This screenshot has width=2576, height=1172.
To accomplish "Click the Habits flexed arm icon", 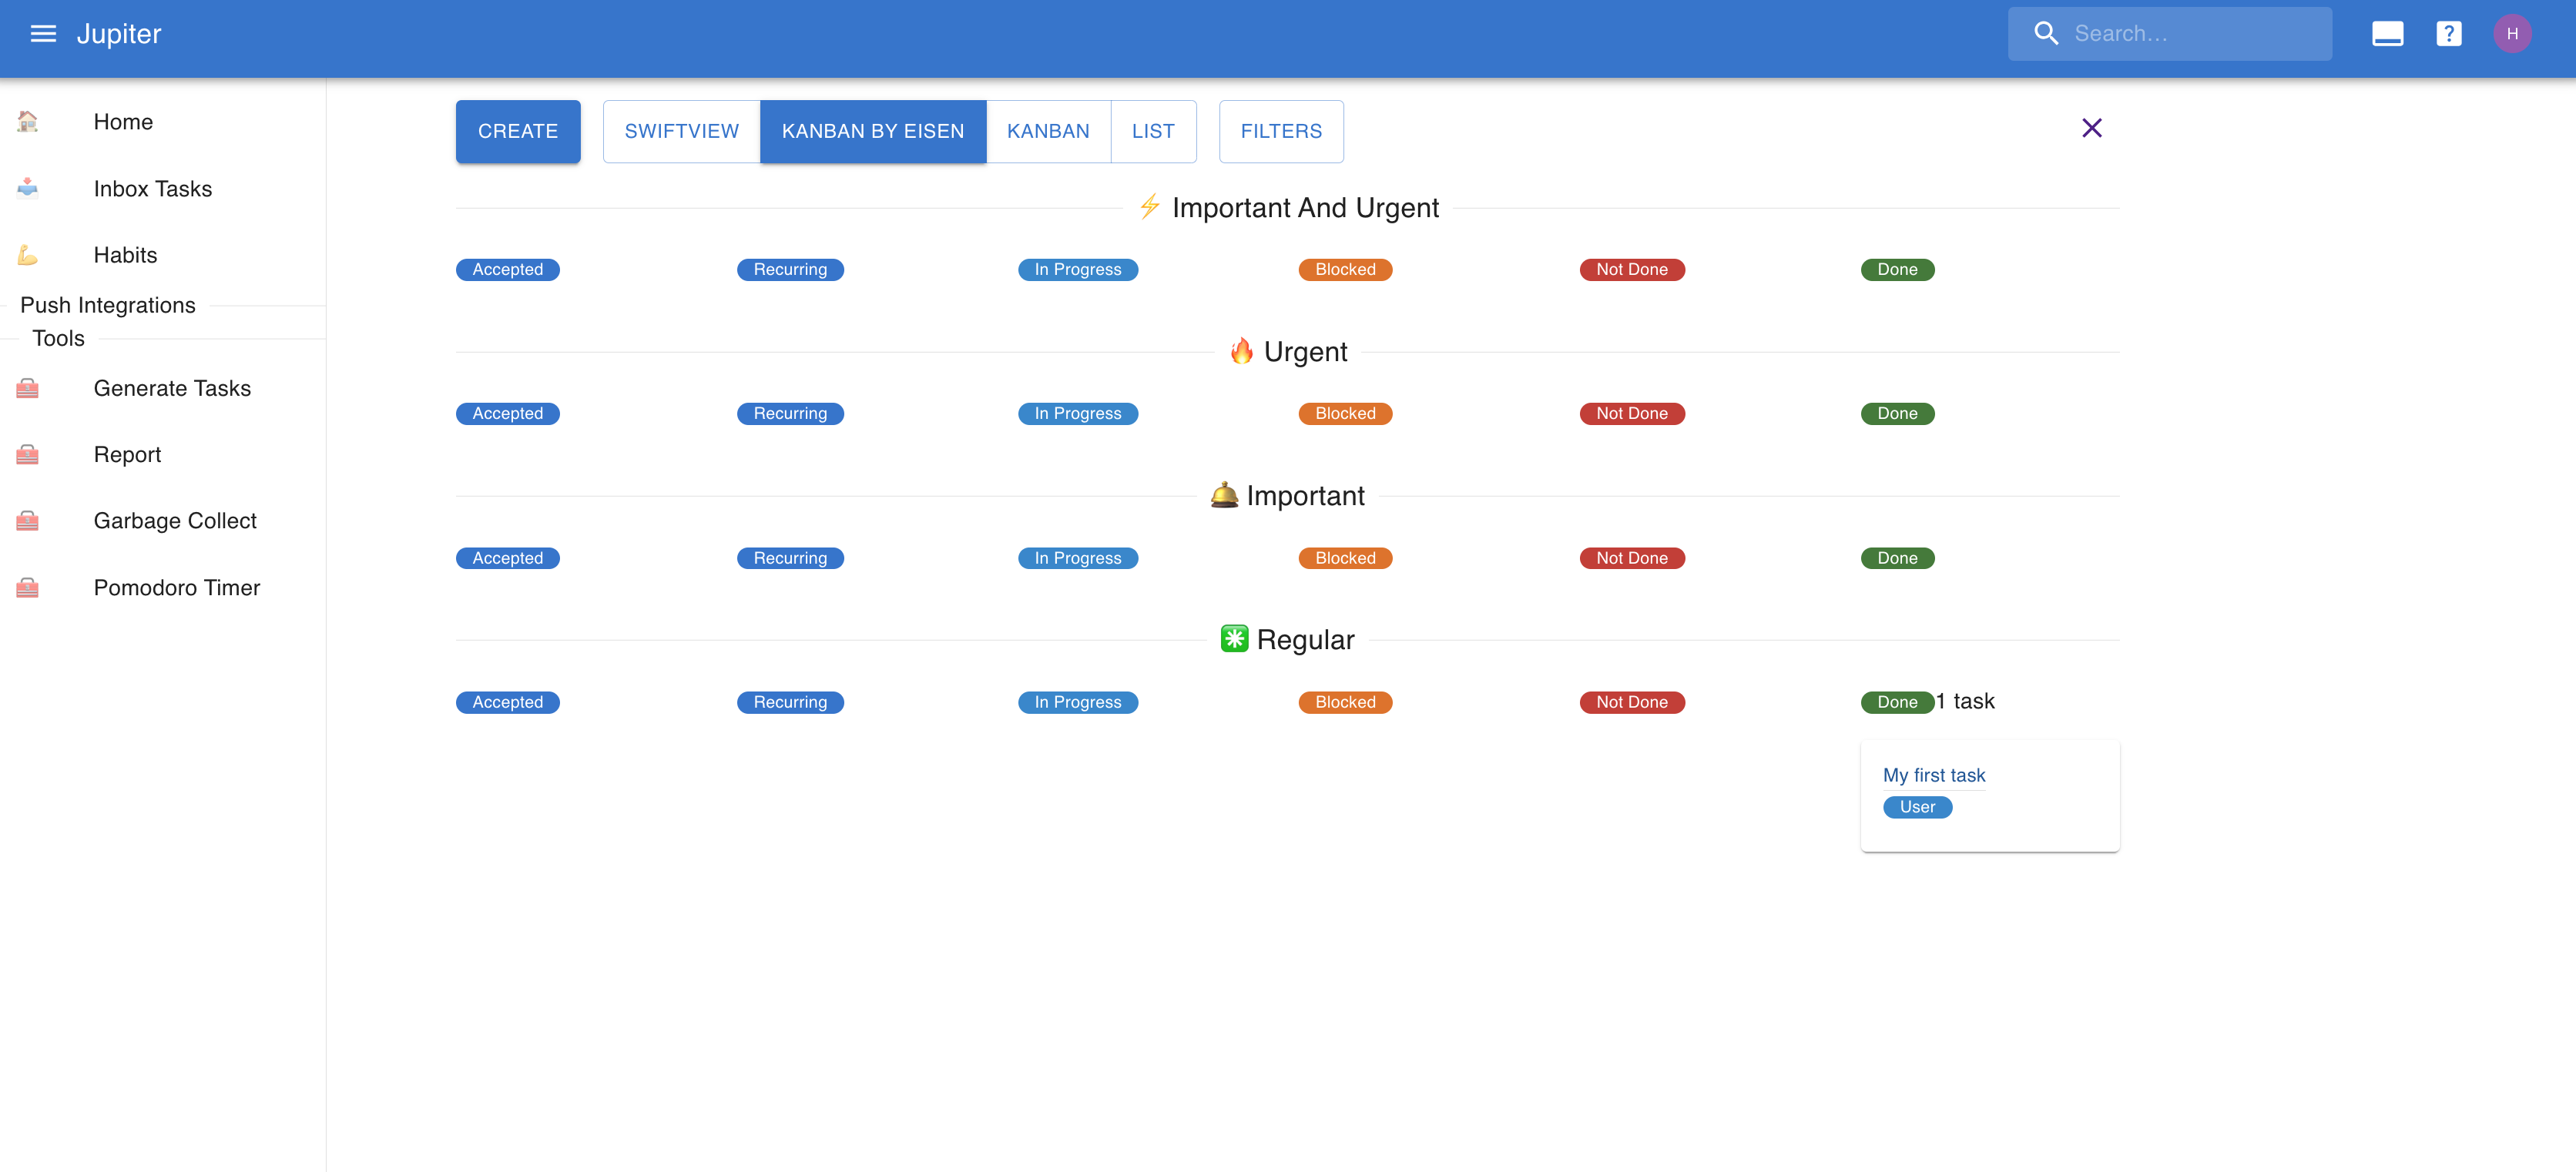I will 28,255.
